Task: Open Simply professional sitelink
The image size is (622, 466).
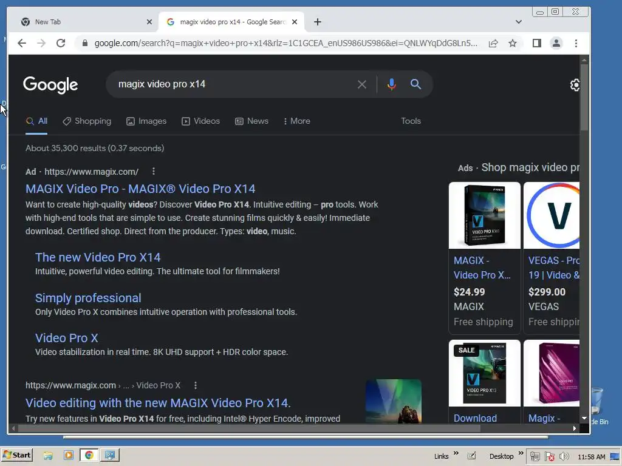Action: point(88,298)
